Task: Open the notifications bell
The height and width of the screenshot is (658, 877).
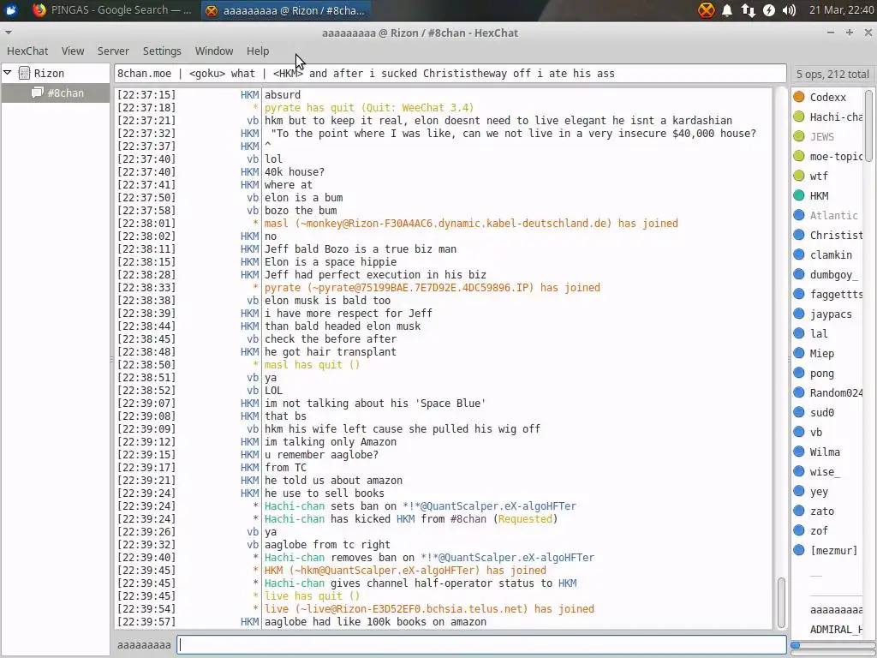Action: [x=727, y=10]
